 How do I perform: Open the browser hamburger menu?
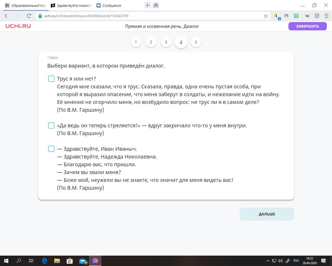click(327, 16)
